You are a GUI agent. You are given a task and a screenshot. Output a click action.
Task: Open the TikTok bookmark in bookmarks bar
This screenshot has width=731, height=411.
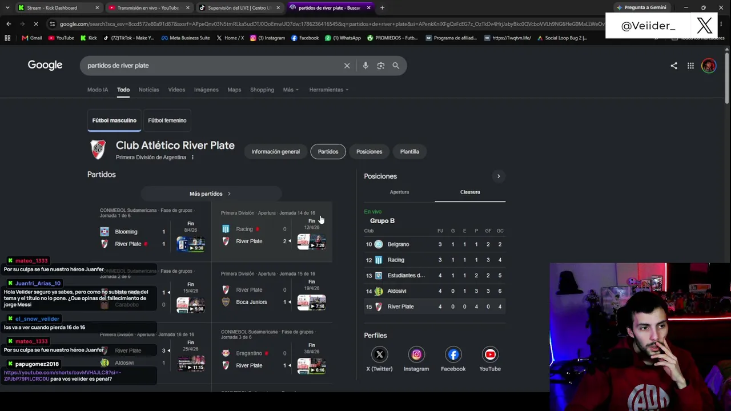coord(128,38)
